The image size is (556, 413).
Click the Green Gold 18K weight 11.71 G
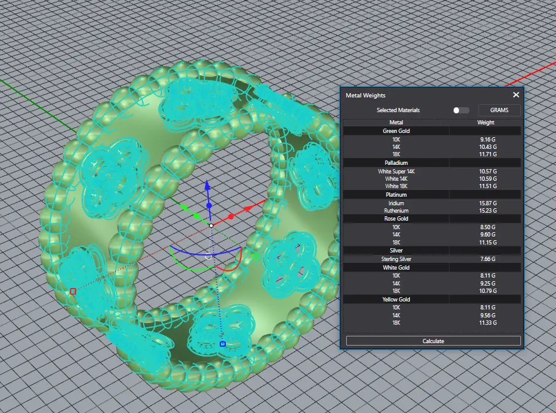coord(488,154)
